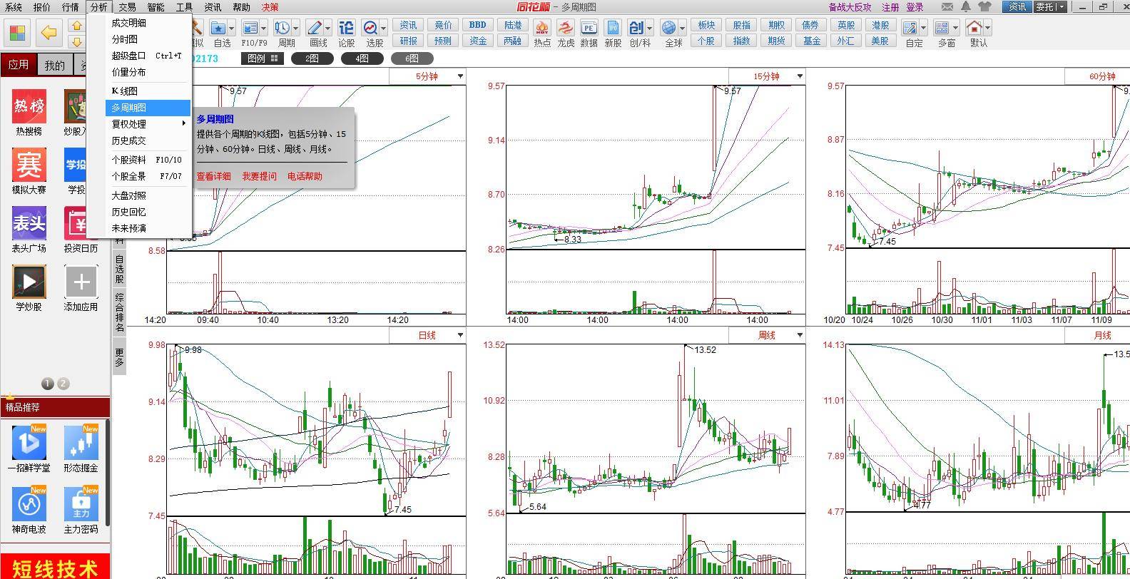This screenshot has width=1130, height=579.
Task: Select K线图 menu entry
Action: pyautogui.click(x=148, y=91)
